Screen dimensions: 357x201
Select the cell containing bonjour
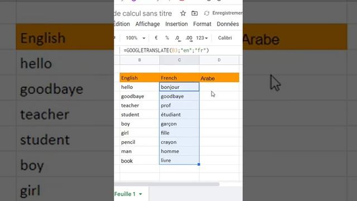[180, 87]
